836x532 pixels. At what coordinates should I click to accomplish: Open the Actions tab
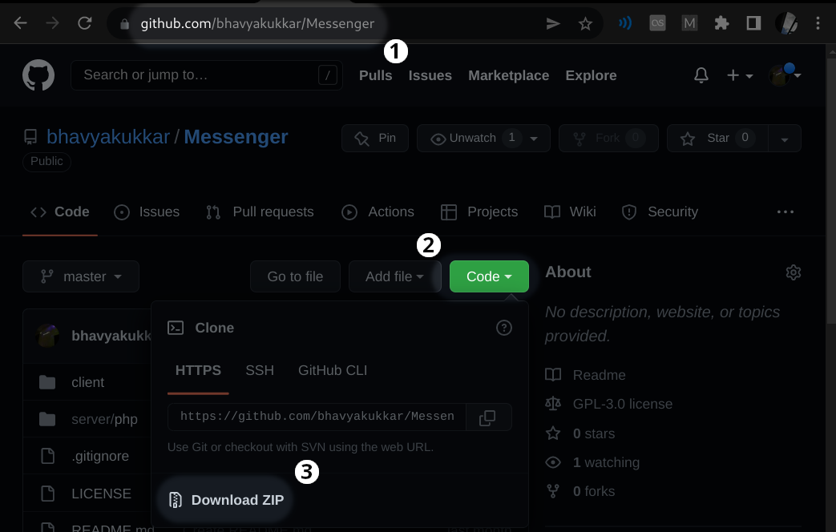click(378, 212)
